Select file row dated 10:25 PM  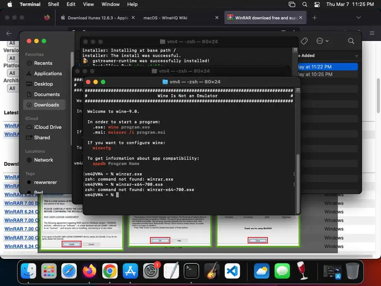(328, 74)
